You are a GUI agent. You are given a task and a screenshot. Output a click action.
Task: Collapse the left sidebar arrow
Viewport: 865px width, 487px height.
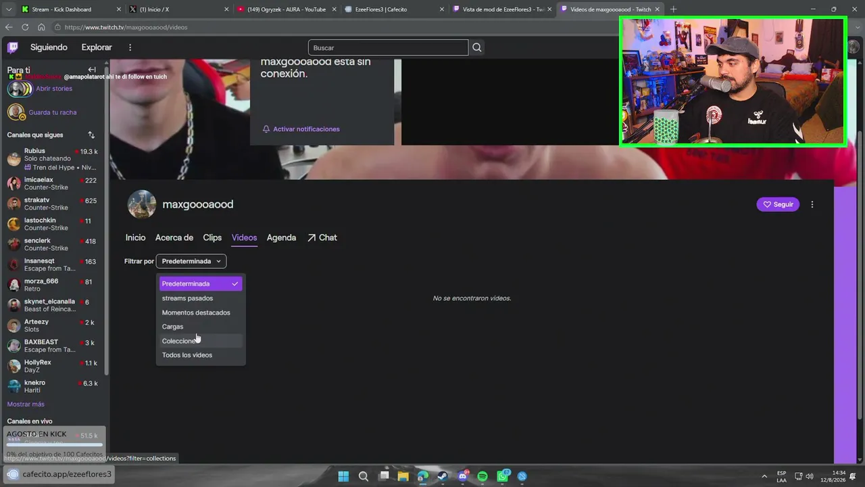(x=92, y=70)
